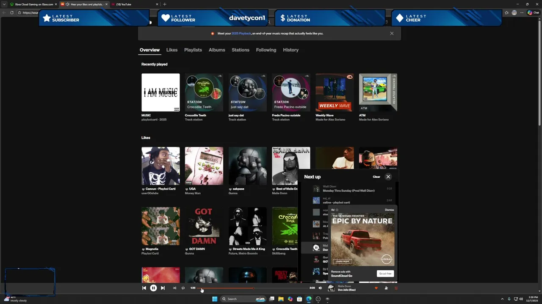This screenshot has height=304, width=542.
Task: Click the Best of Malie Donn title
Action: tap(288, 189)
